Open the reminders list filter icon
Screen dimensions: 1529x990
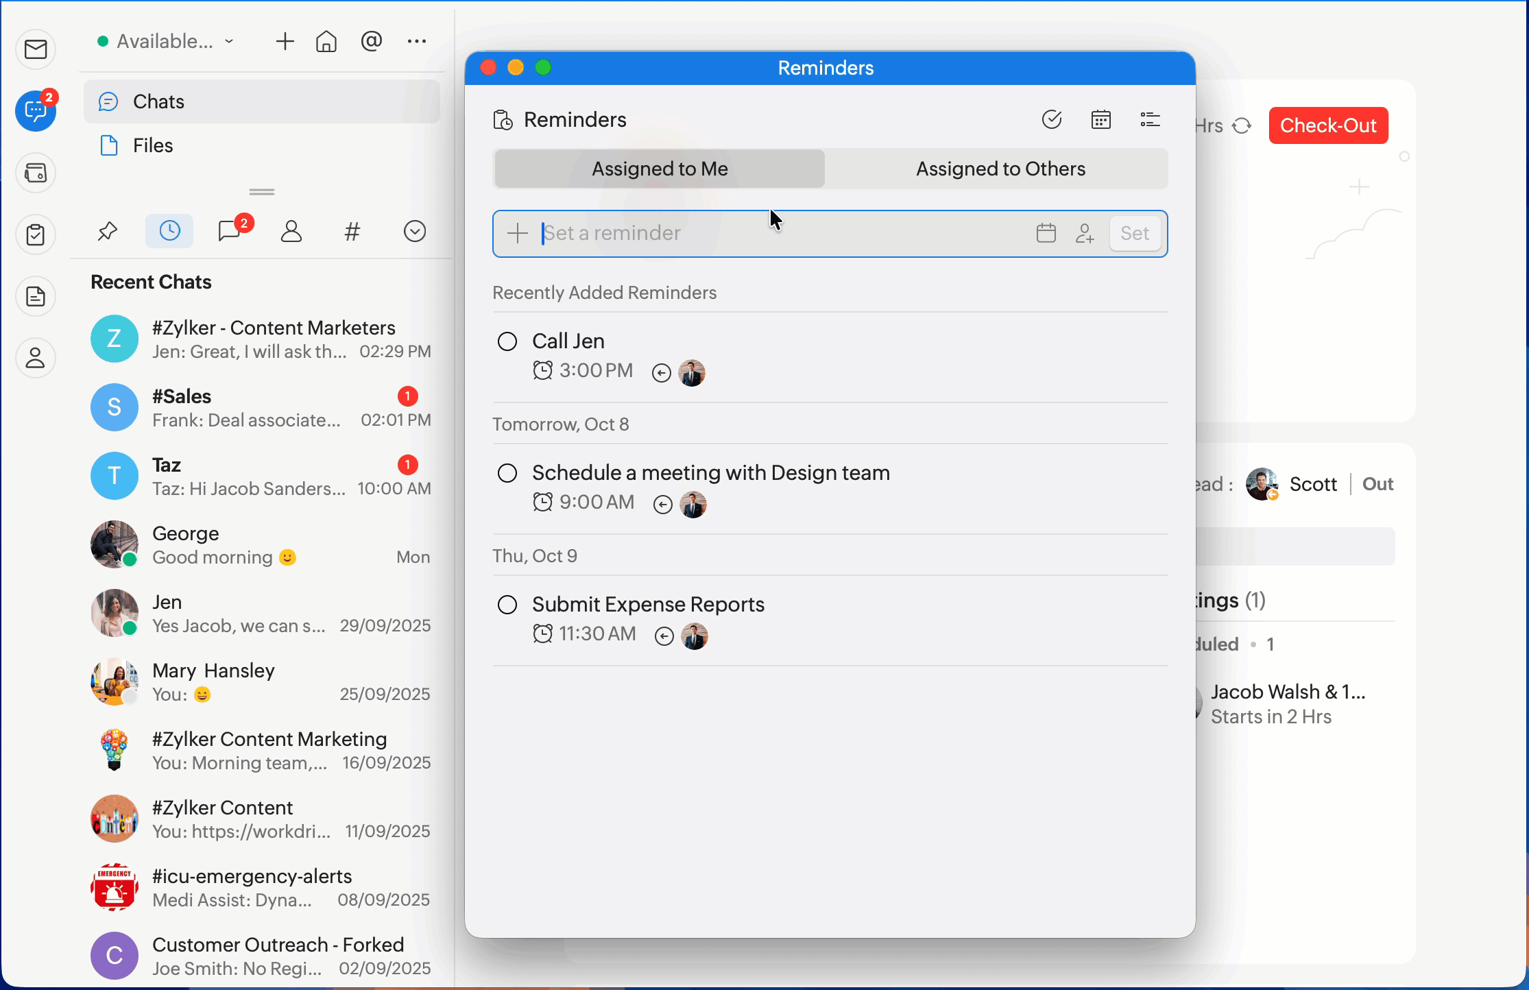coord(1150,120)
